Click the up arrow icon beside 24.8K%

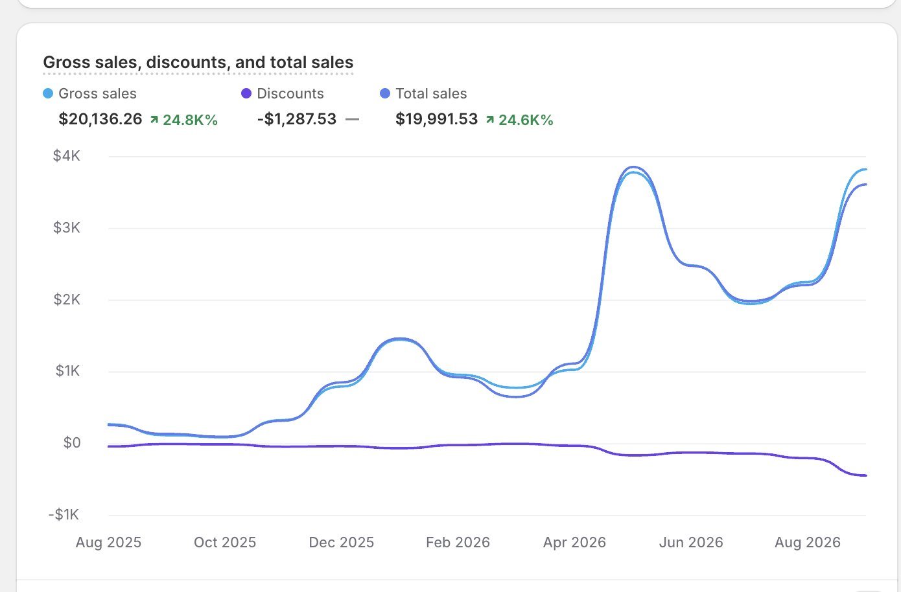154,120
